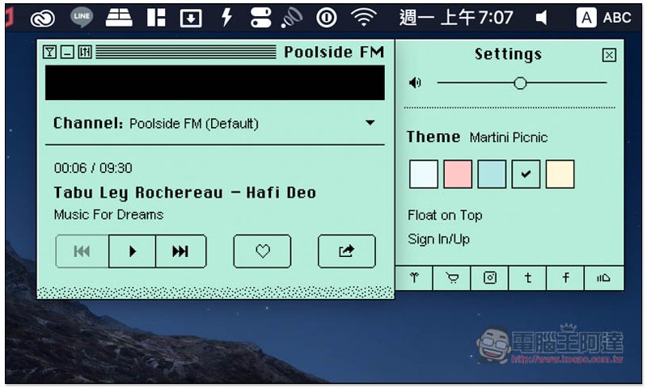Choose the white theme swatch
Viewport: 647px width, 388px height.
point(424,174)
